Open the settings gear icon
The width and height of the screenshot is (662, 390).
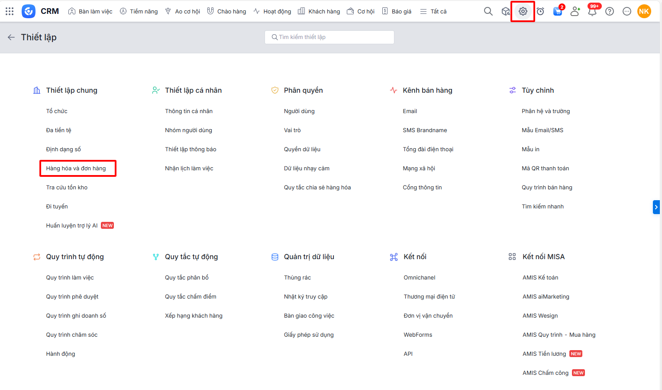click(x=523, y=11)
